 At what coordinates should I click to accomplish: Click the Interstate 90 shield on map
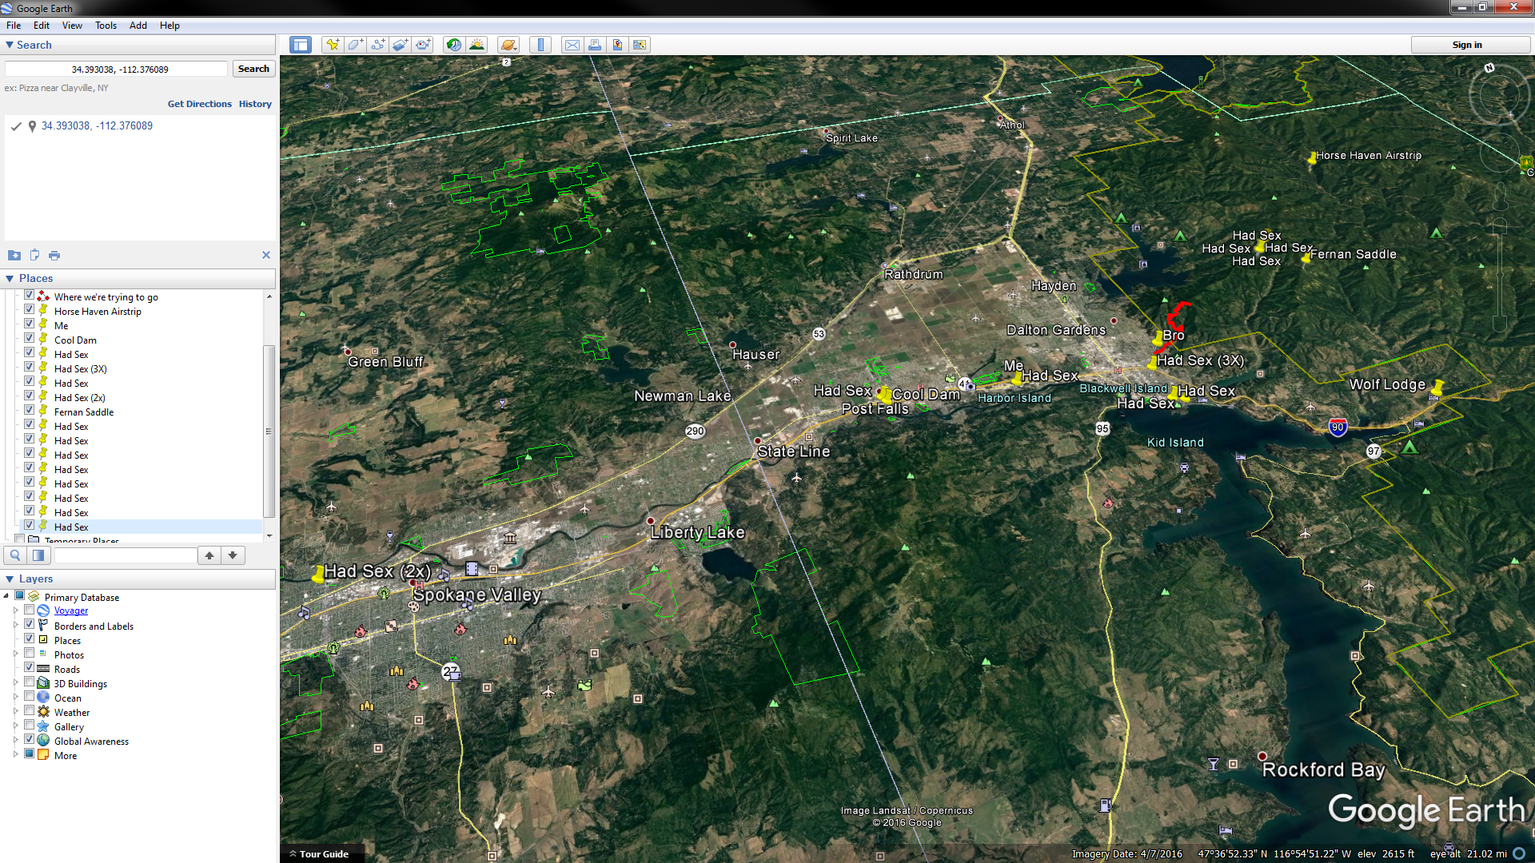point(1338,428)
